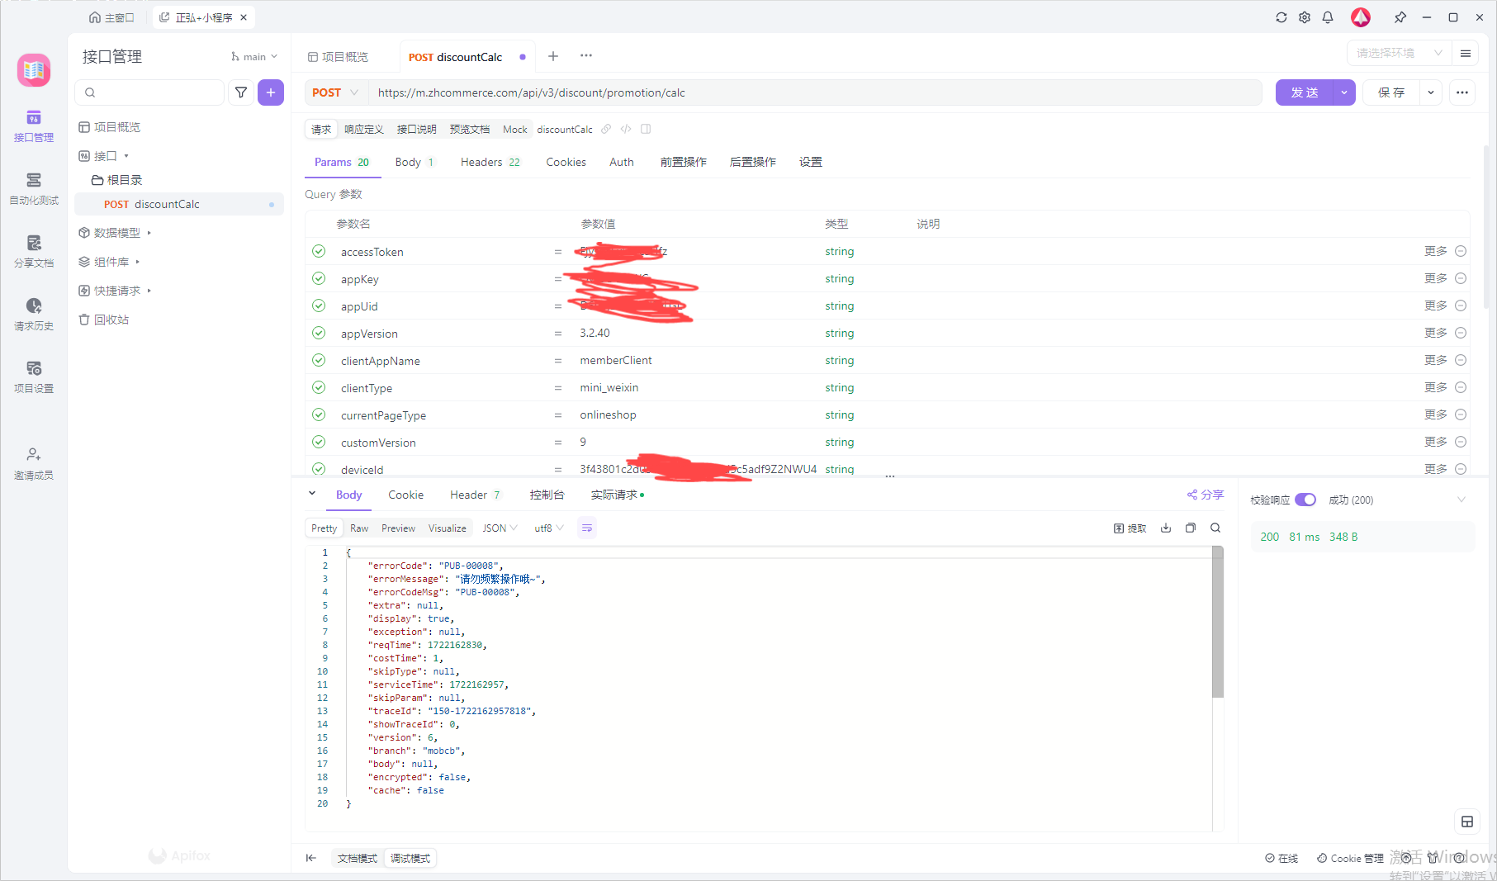Open the POST method dropdown

(335, 92)
